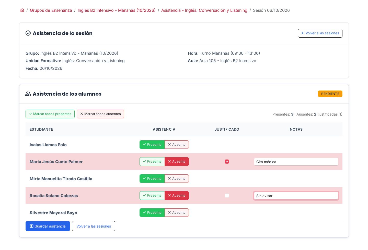This screenshot has height=250, width=368.
Task: Click the top Volver a las sesiones button
Action: [320, 33]
